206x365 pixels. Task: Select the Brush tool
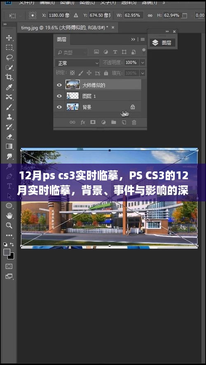9,107
